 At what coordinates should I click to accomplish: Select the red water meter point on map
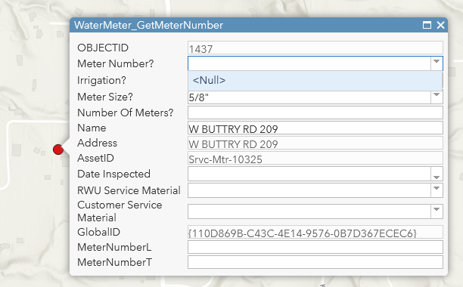pyautogui.click(x=58, y=150)
